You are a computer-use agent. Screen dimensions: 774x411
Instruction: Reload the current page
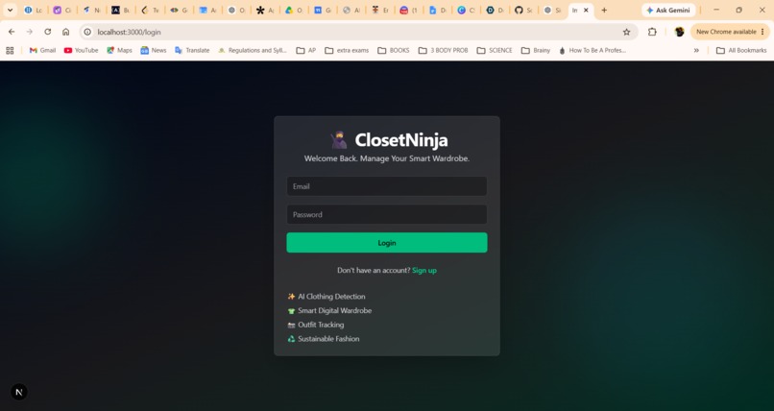[48, 32]
